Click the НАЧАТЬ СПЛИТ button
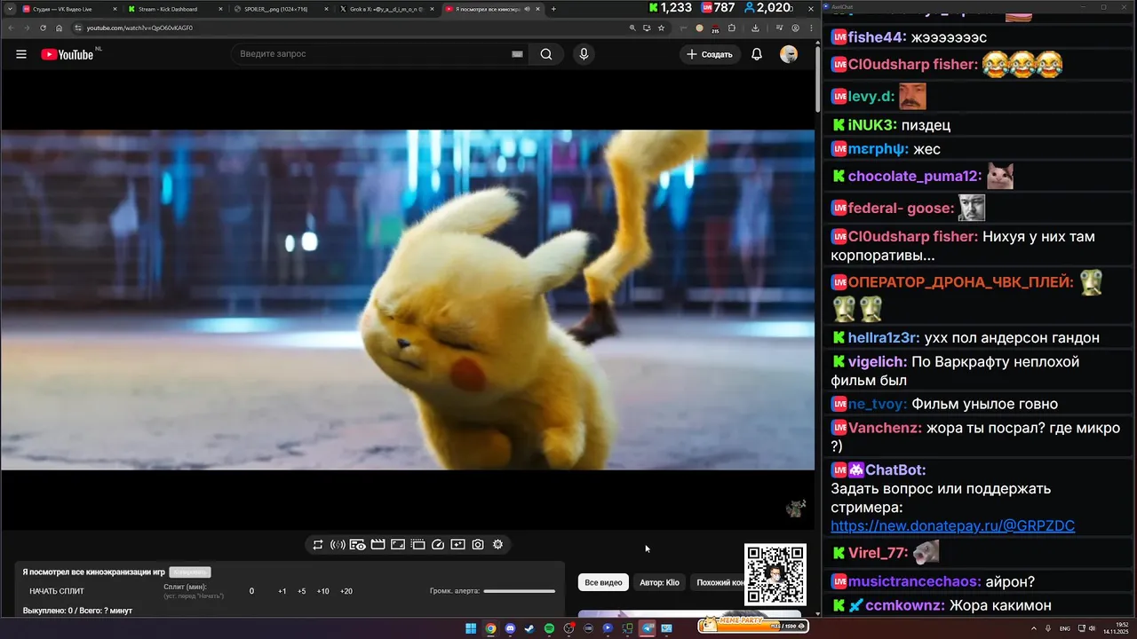The width and height of the screenshot is (1137, 639). coord(57,591)
